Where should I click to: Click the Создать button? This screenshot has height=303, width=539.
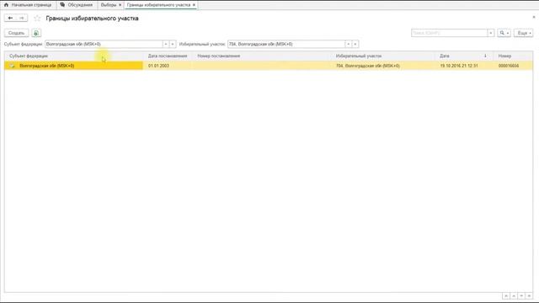[17, 33]
